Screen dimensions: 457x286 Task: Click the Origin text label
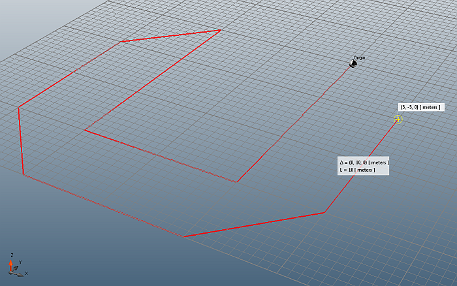pyautogui.click(x=359, y=58)
